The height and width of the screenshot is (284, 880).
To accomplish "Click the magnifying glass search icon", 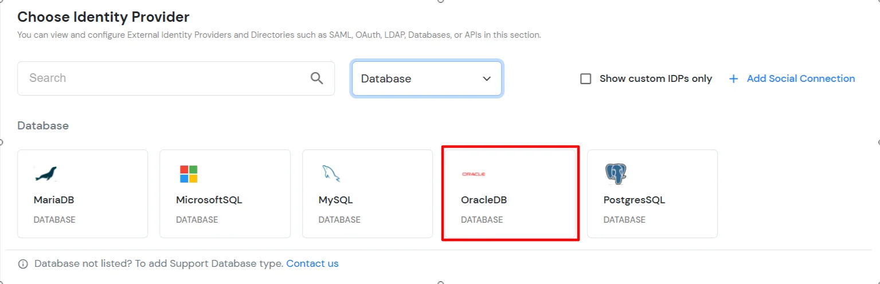I will click(316, 78).
